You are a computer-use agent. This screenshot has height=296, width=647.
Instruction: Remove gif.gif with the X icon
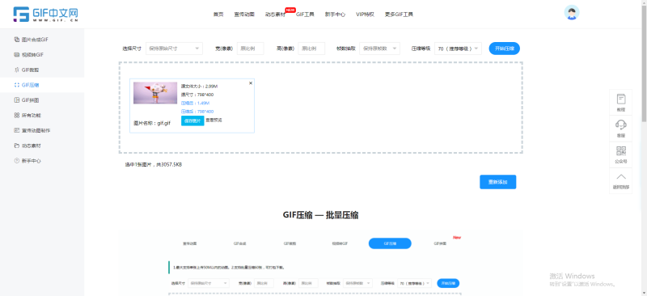point(251,83)
